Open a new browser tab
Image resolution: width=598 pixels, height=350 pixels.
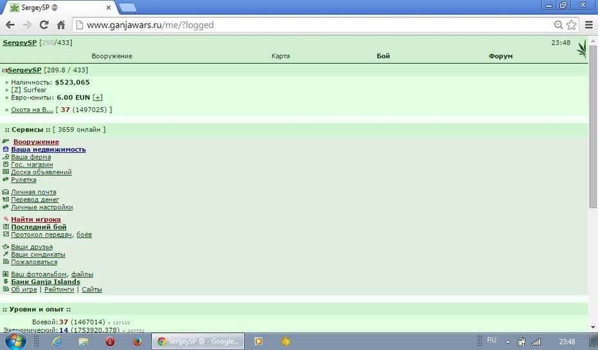(x=127, y=8)
